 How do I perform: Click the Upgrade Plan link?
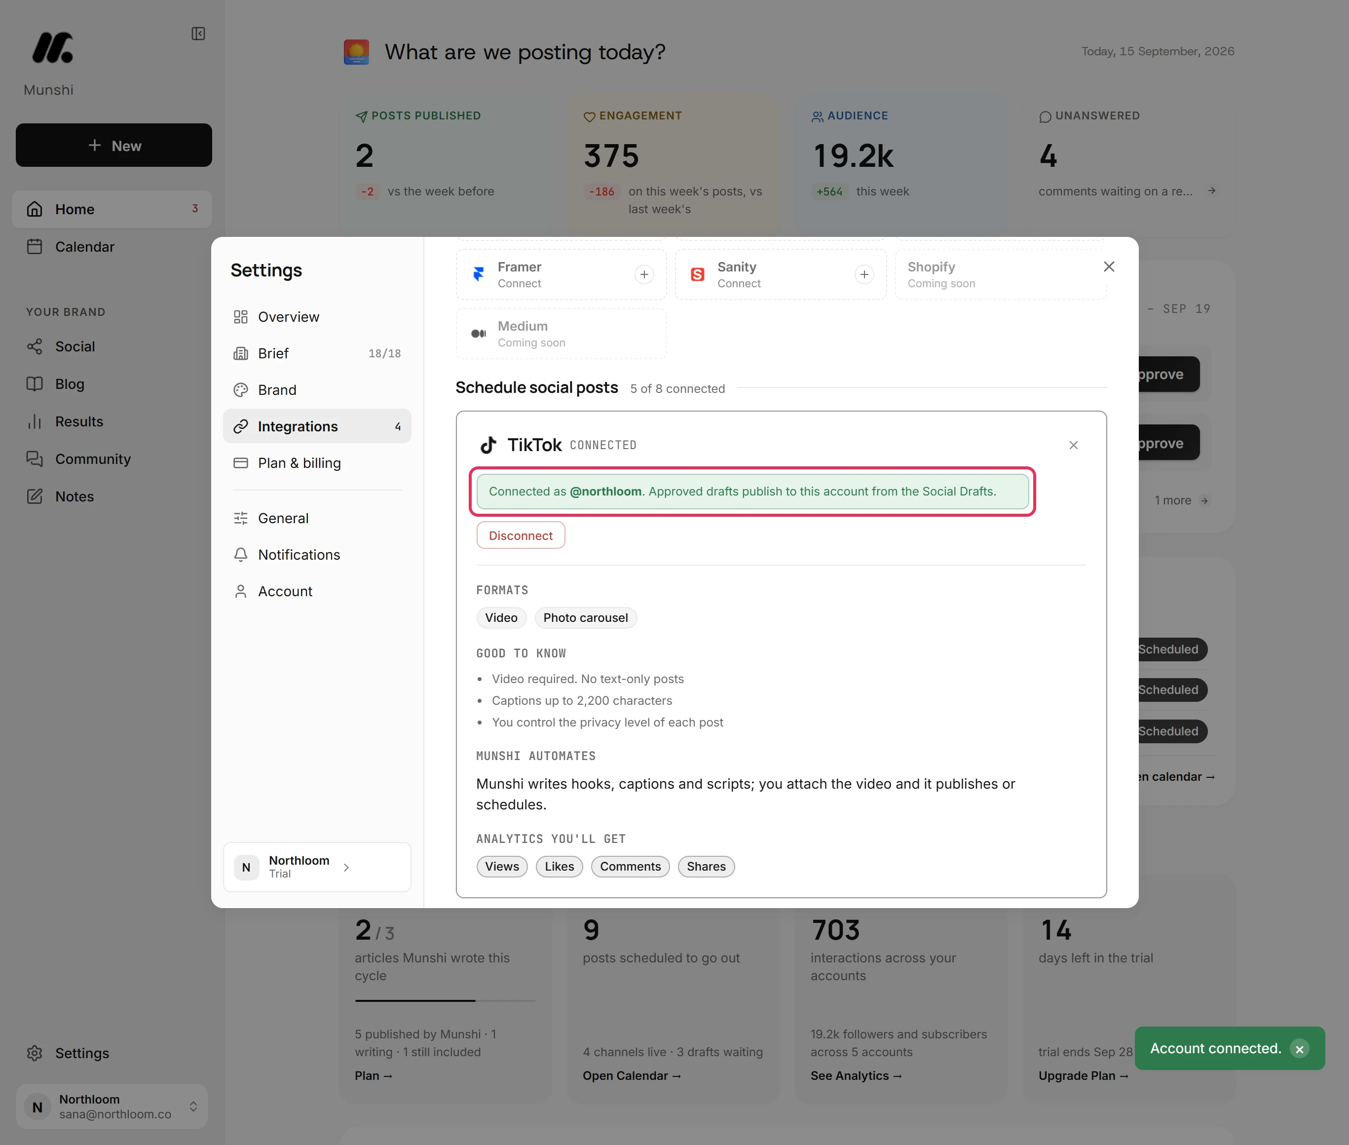1083,1075
